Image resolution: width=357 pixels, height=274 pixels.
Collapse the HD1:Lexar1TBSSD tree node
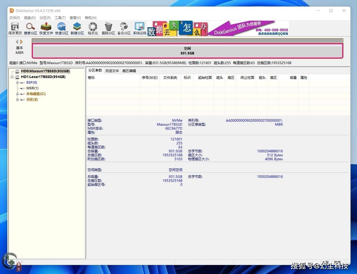[x=12, y=77]
